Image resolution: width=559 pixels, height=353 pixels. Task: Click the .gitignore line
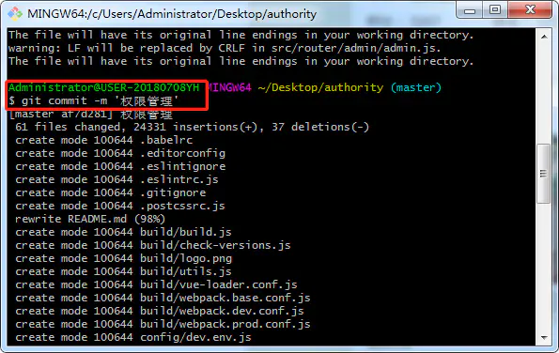[x=111, y=193]
